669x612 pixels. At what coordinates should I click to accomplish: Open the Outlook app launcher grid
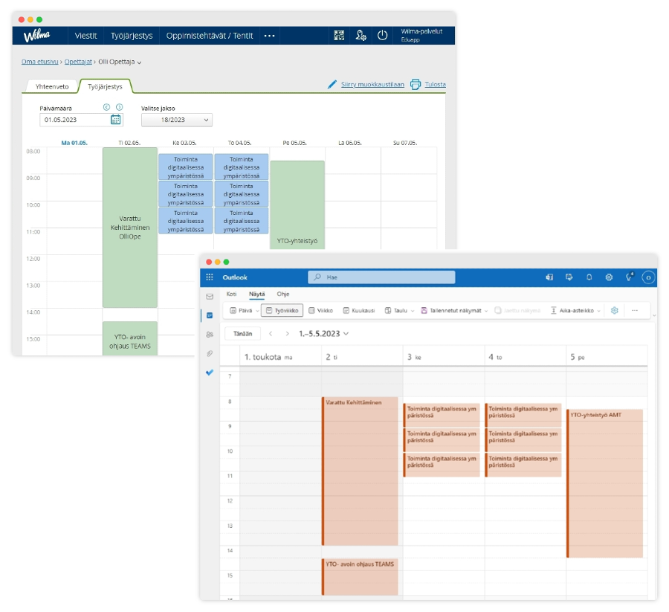210,277
